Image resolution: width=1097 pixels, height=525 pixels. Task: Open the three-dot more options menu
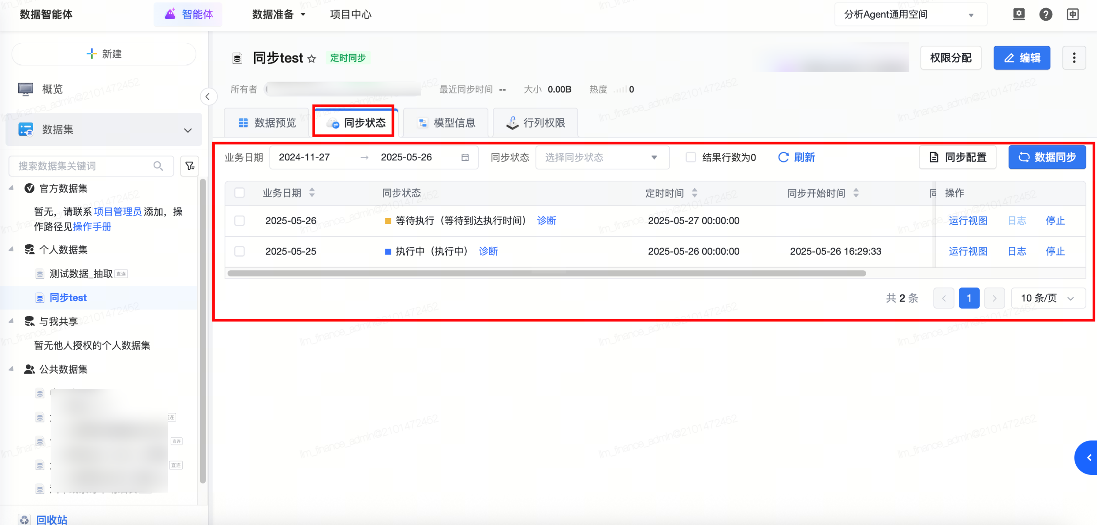tap(1074, 58)
